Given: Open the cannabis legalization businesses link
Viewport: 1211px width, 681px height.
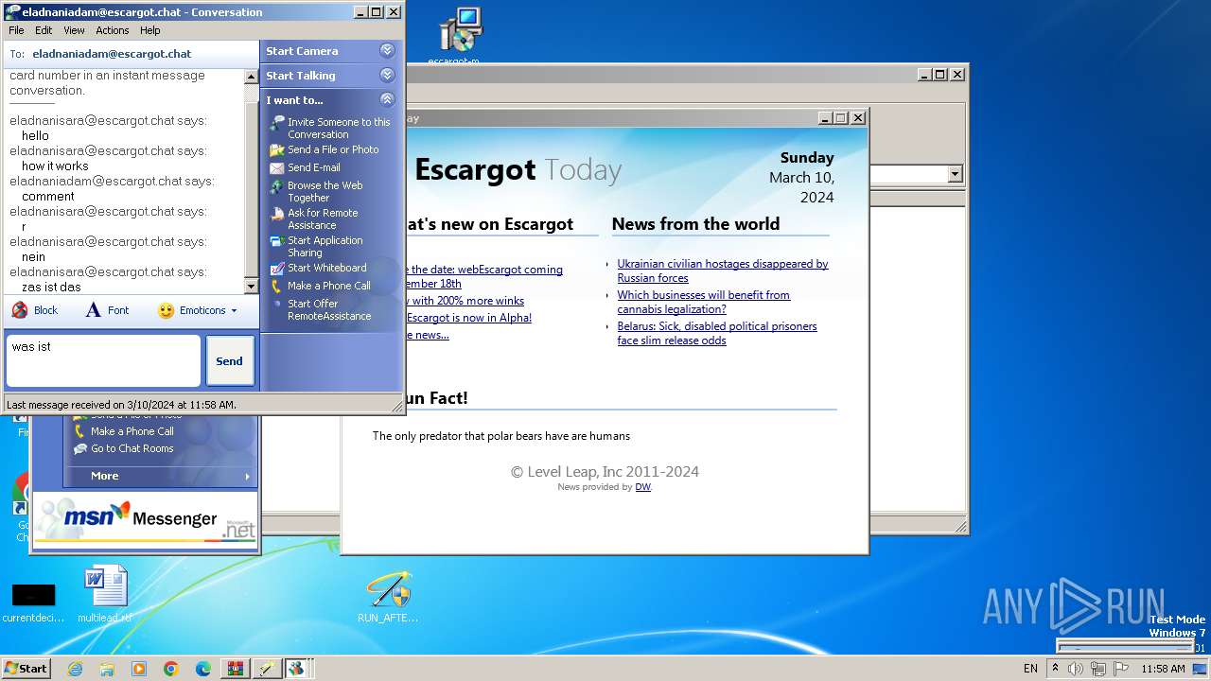Looking at the screenshot, I should [x=704, y=302].
